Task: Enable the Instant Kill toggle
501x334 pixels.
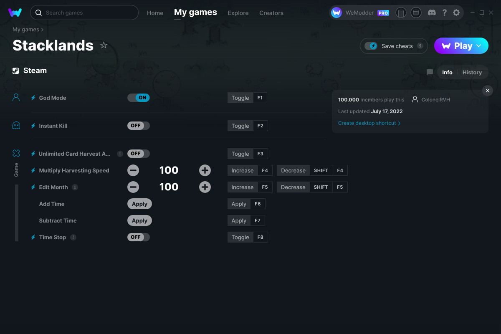Action: point(139,126)
